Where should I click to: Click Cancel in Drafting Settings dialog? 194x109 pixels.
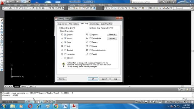click(104, 79)
